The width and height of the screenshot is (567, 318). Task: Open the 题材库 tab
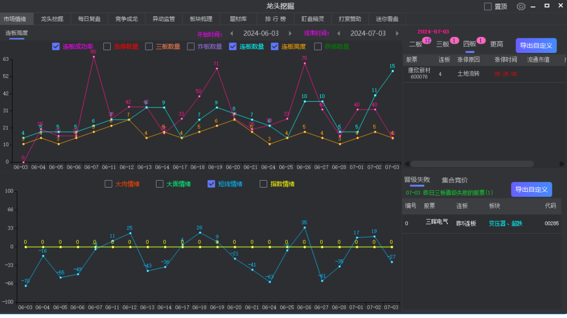tap(238, 19)
